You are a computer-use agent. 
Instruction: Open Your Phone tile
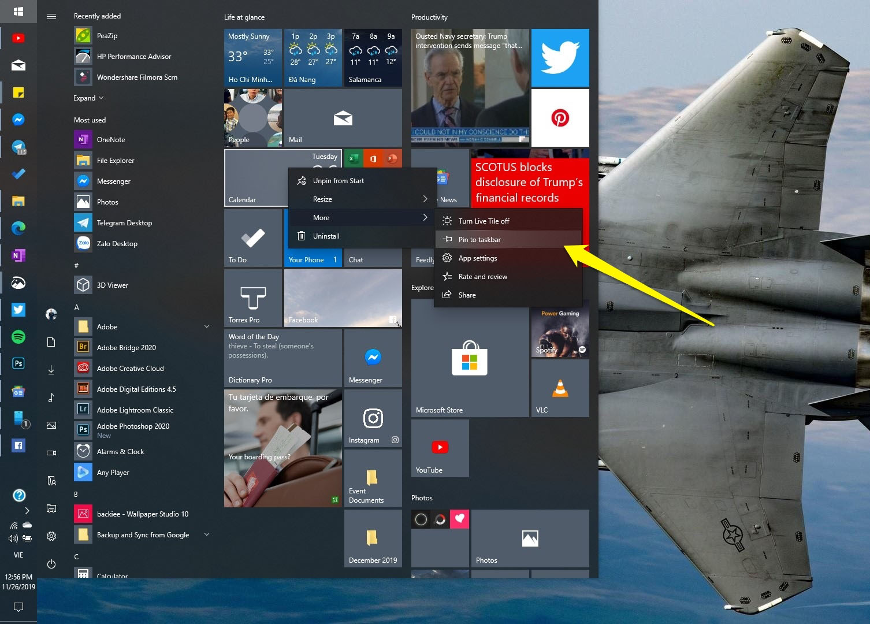[x=313, y=257]
